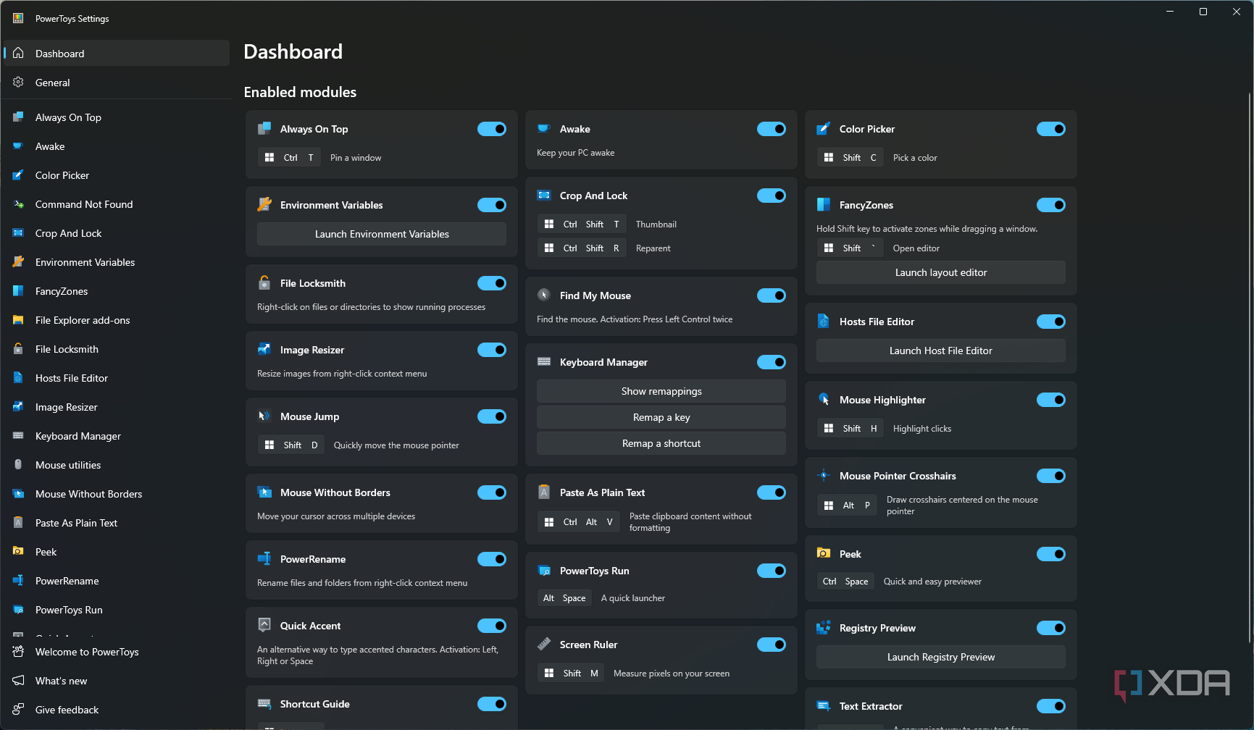Click Ctrl T shortcut for Pin a window

click(x=290, y=157)
